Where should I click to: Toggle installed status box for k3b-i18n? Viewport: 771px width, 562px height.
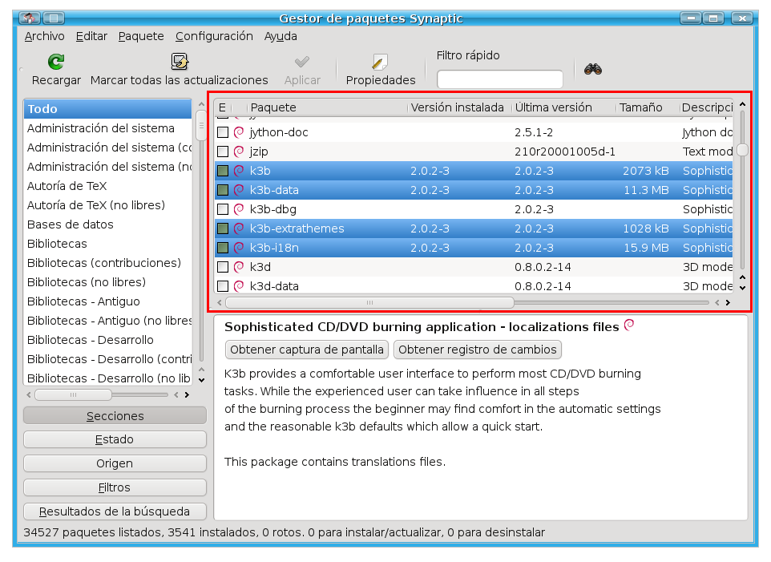point(223,247)
